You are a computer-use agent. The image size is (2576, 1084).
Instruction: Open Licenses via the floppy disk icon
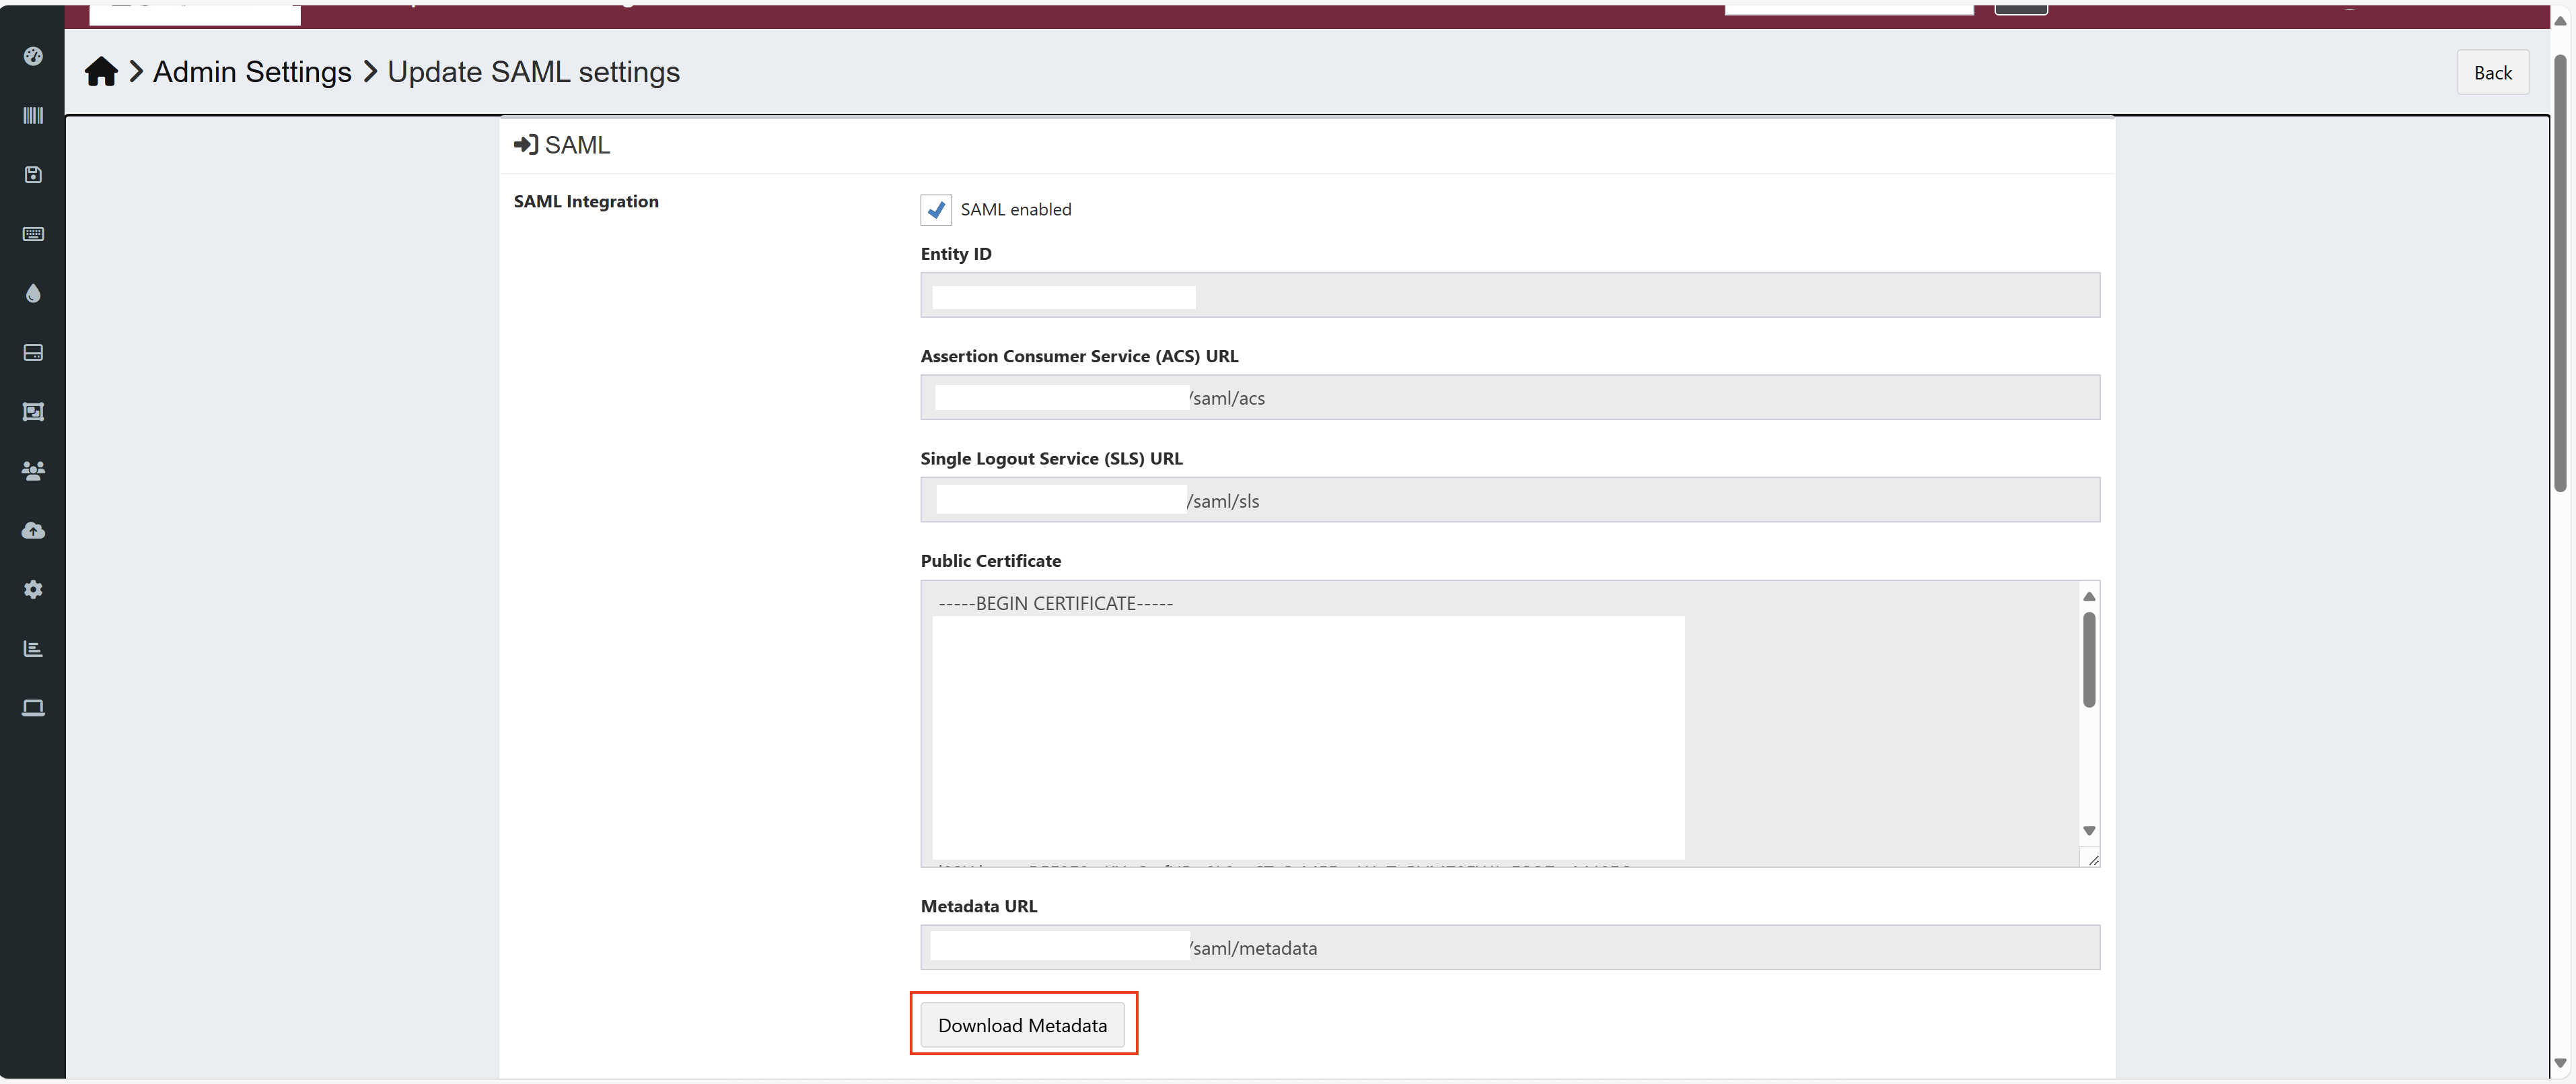pos(33,174)
